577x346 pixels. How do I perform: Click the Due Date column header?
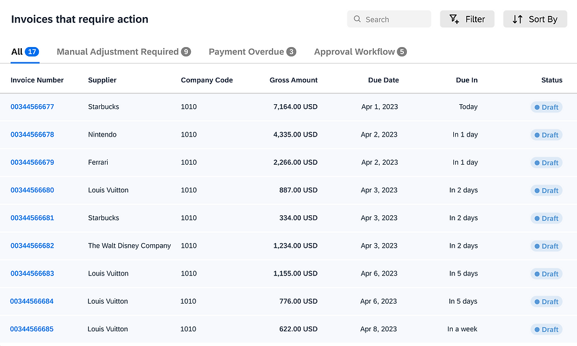[x=383, y=80]
